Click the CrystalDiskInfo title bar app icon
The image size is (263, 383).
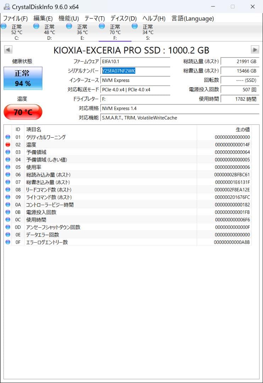[7, 7]
